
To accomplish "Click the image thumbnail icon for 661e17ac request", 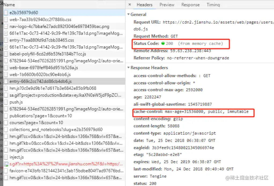I will coord(5,33).
